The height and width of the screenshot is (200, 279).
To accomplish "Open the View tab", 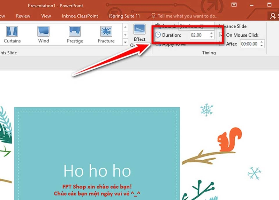I will click(46, 16).
